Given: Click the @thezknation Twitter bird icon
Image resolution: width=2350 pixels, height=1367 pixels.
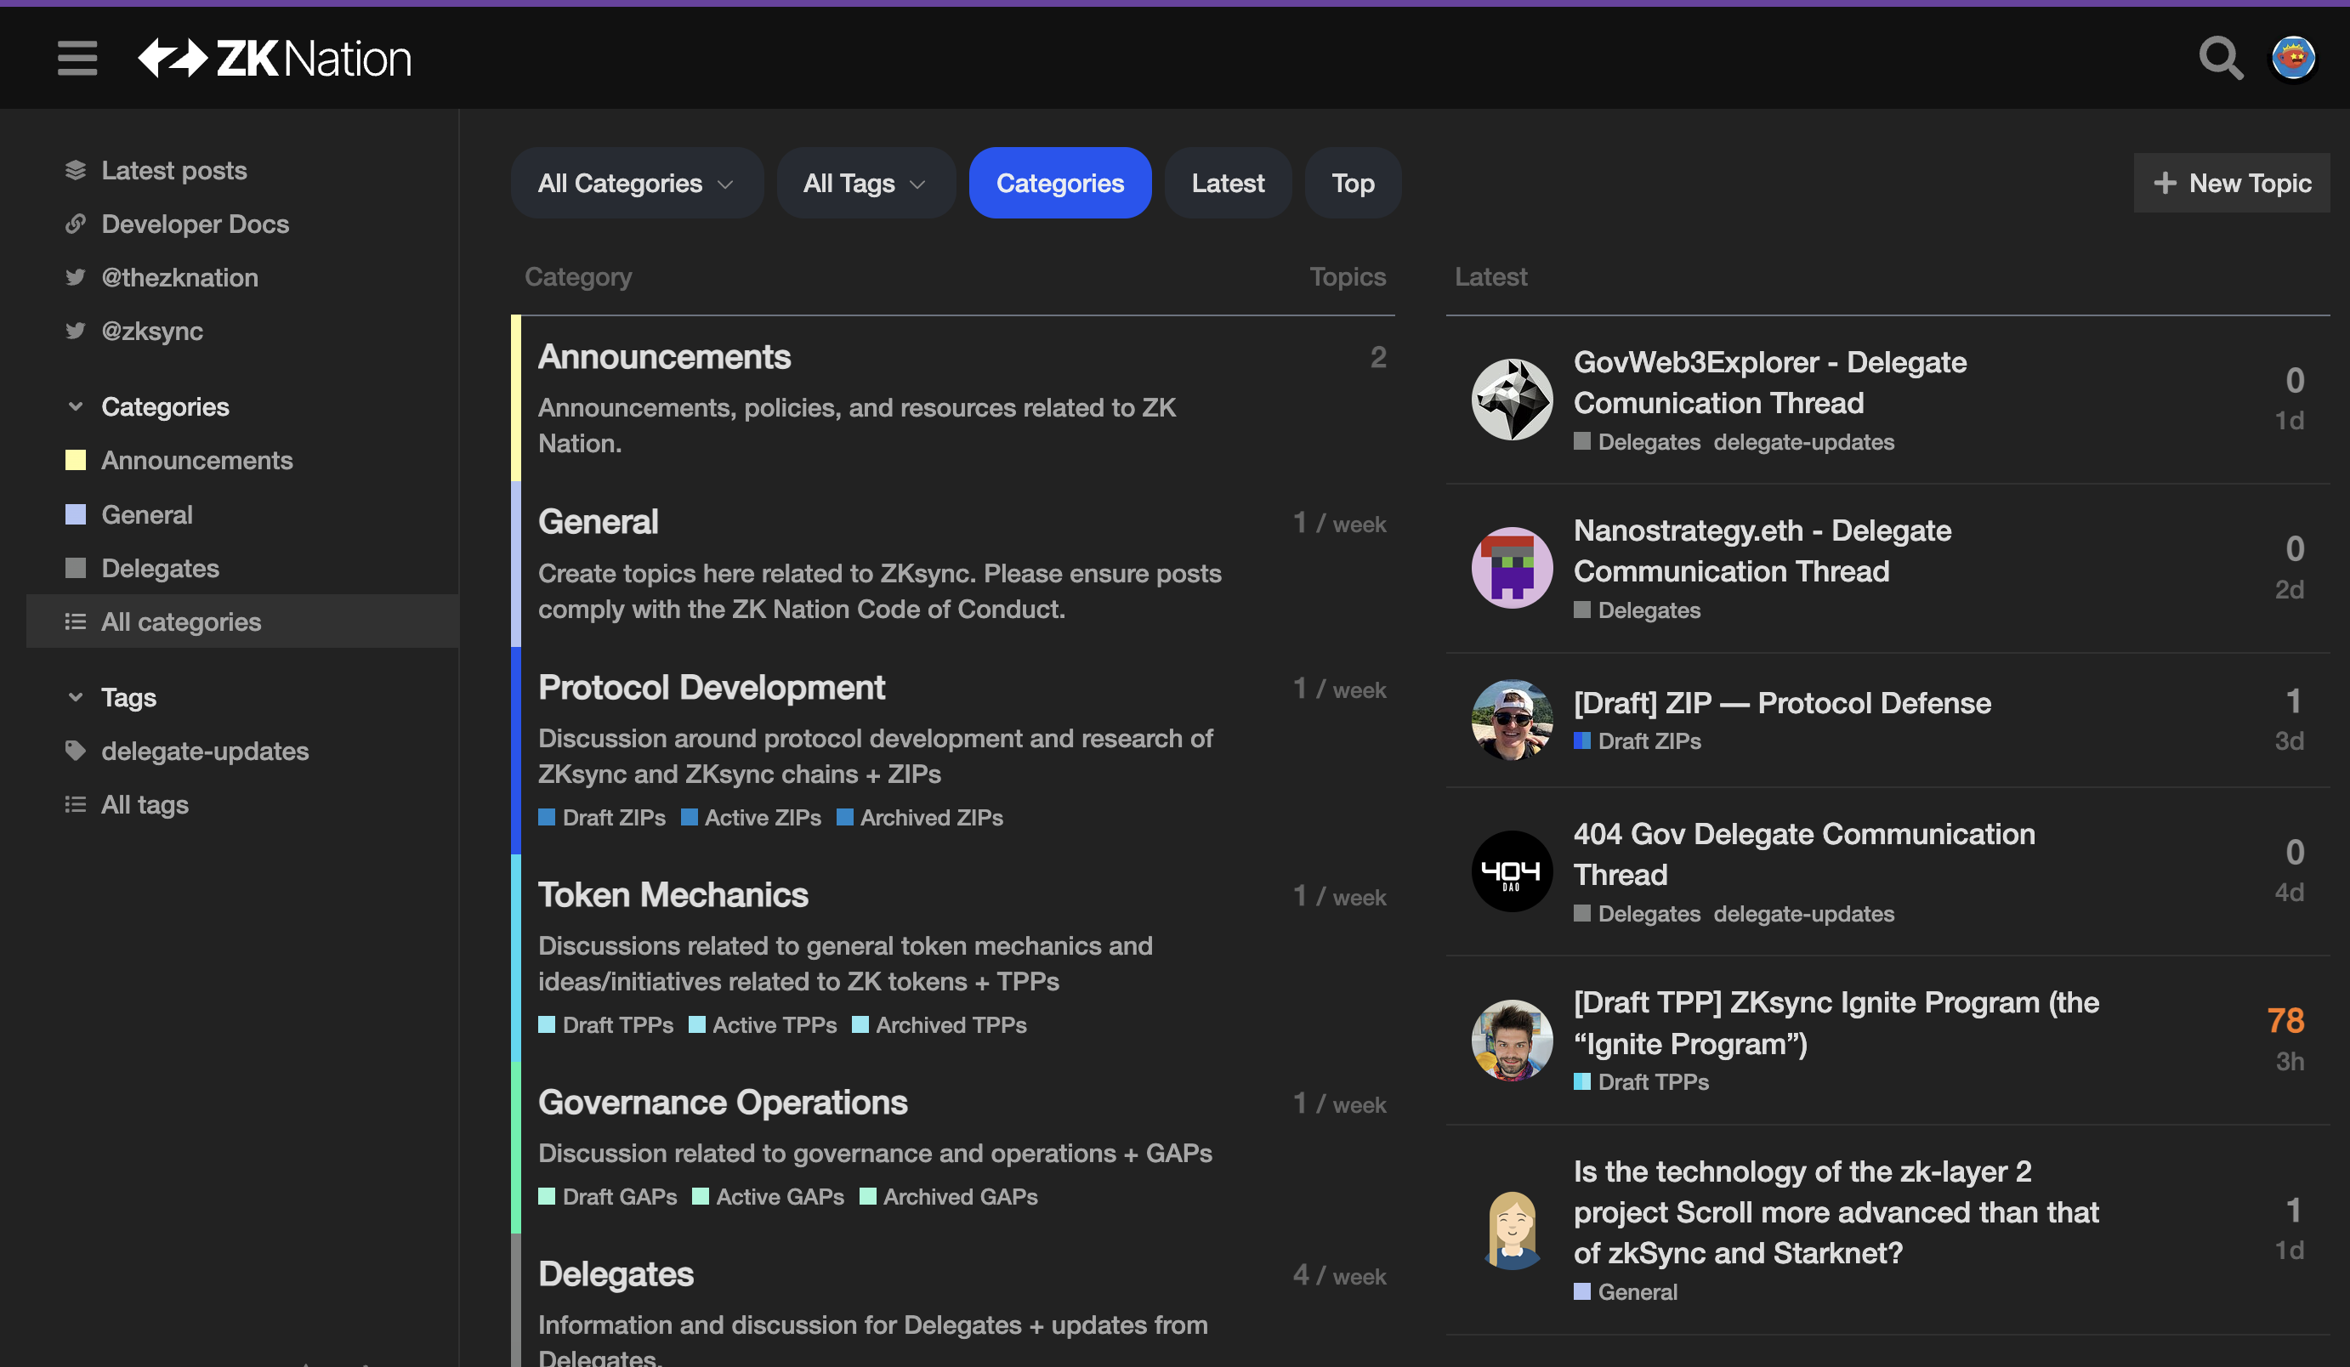Looking at the screenshot, I should pos(76,278).
